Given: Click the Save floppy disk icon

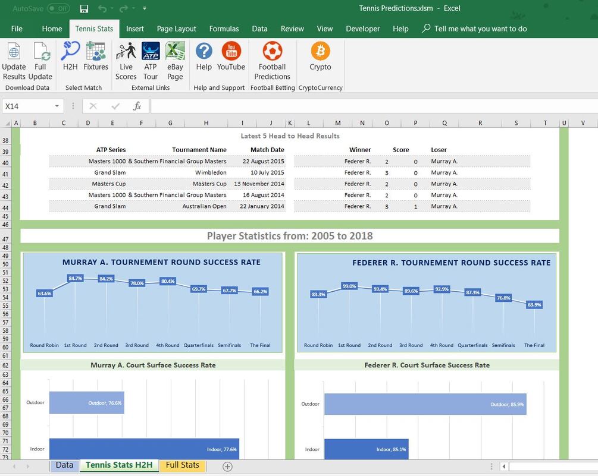Looking at the screenshot, I should click(84, 8).
